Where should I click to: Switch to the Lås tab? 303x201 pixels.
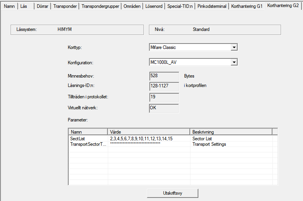pos(24,6)
